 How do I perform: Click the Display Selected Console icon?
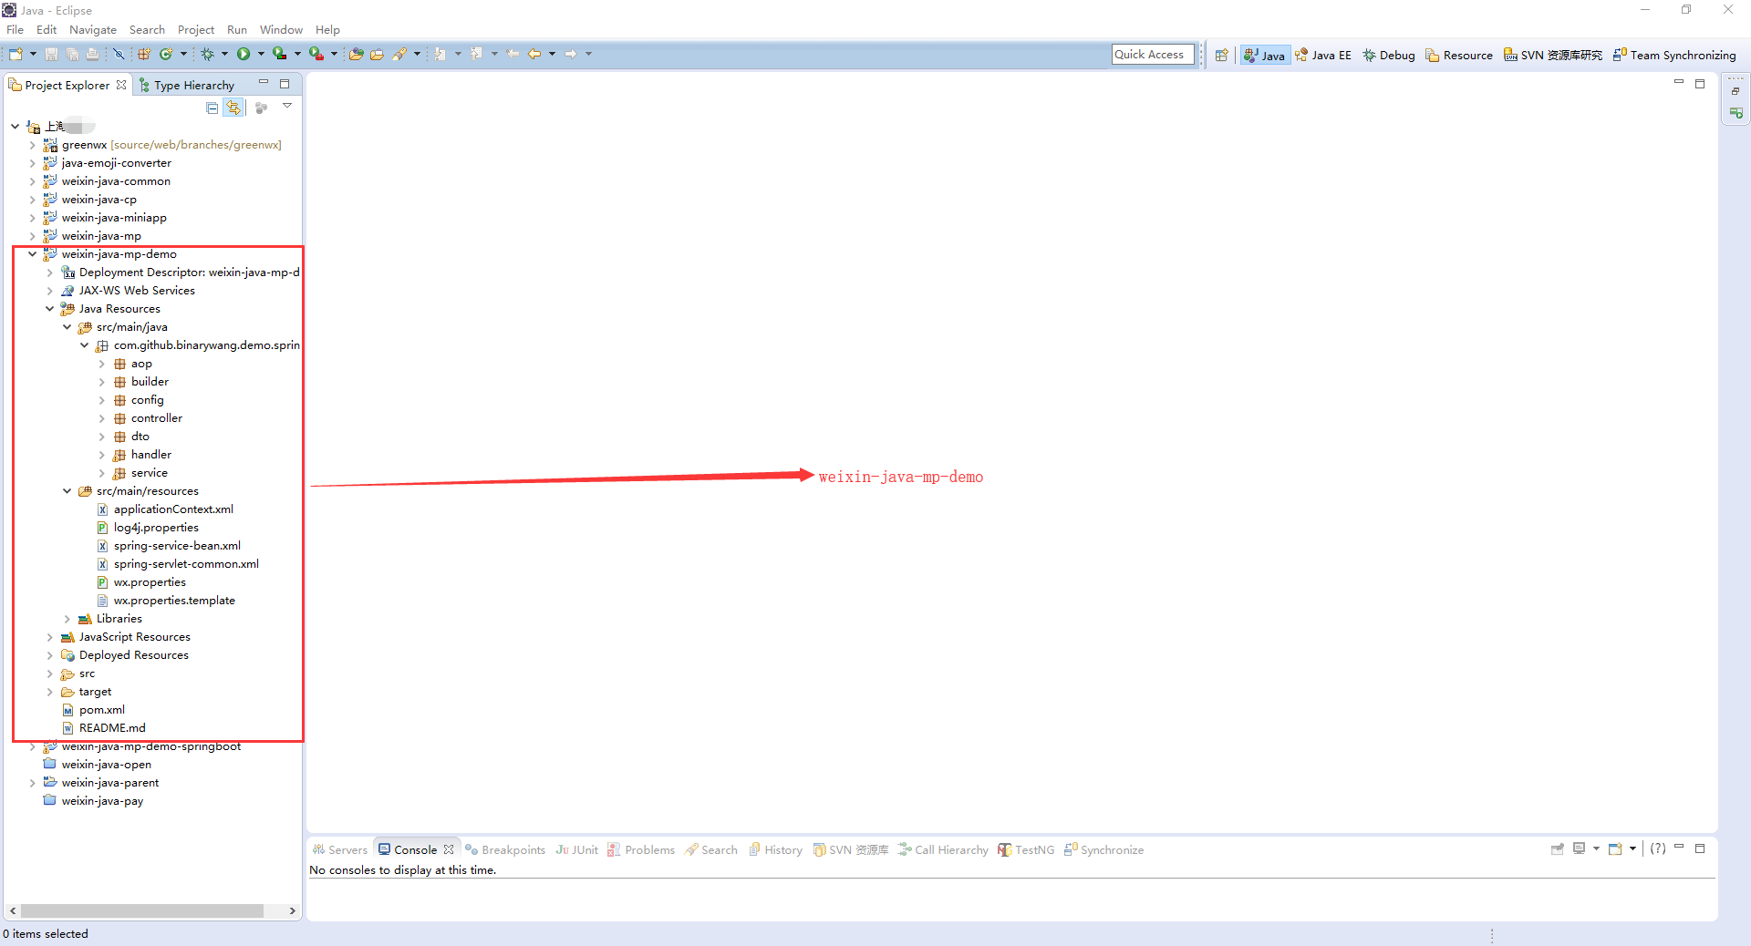tap(1580, 849)
